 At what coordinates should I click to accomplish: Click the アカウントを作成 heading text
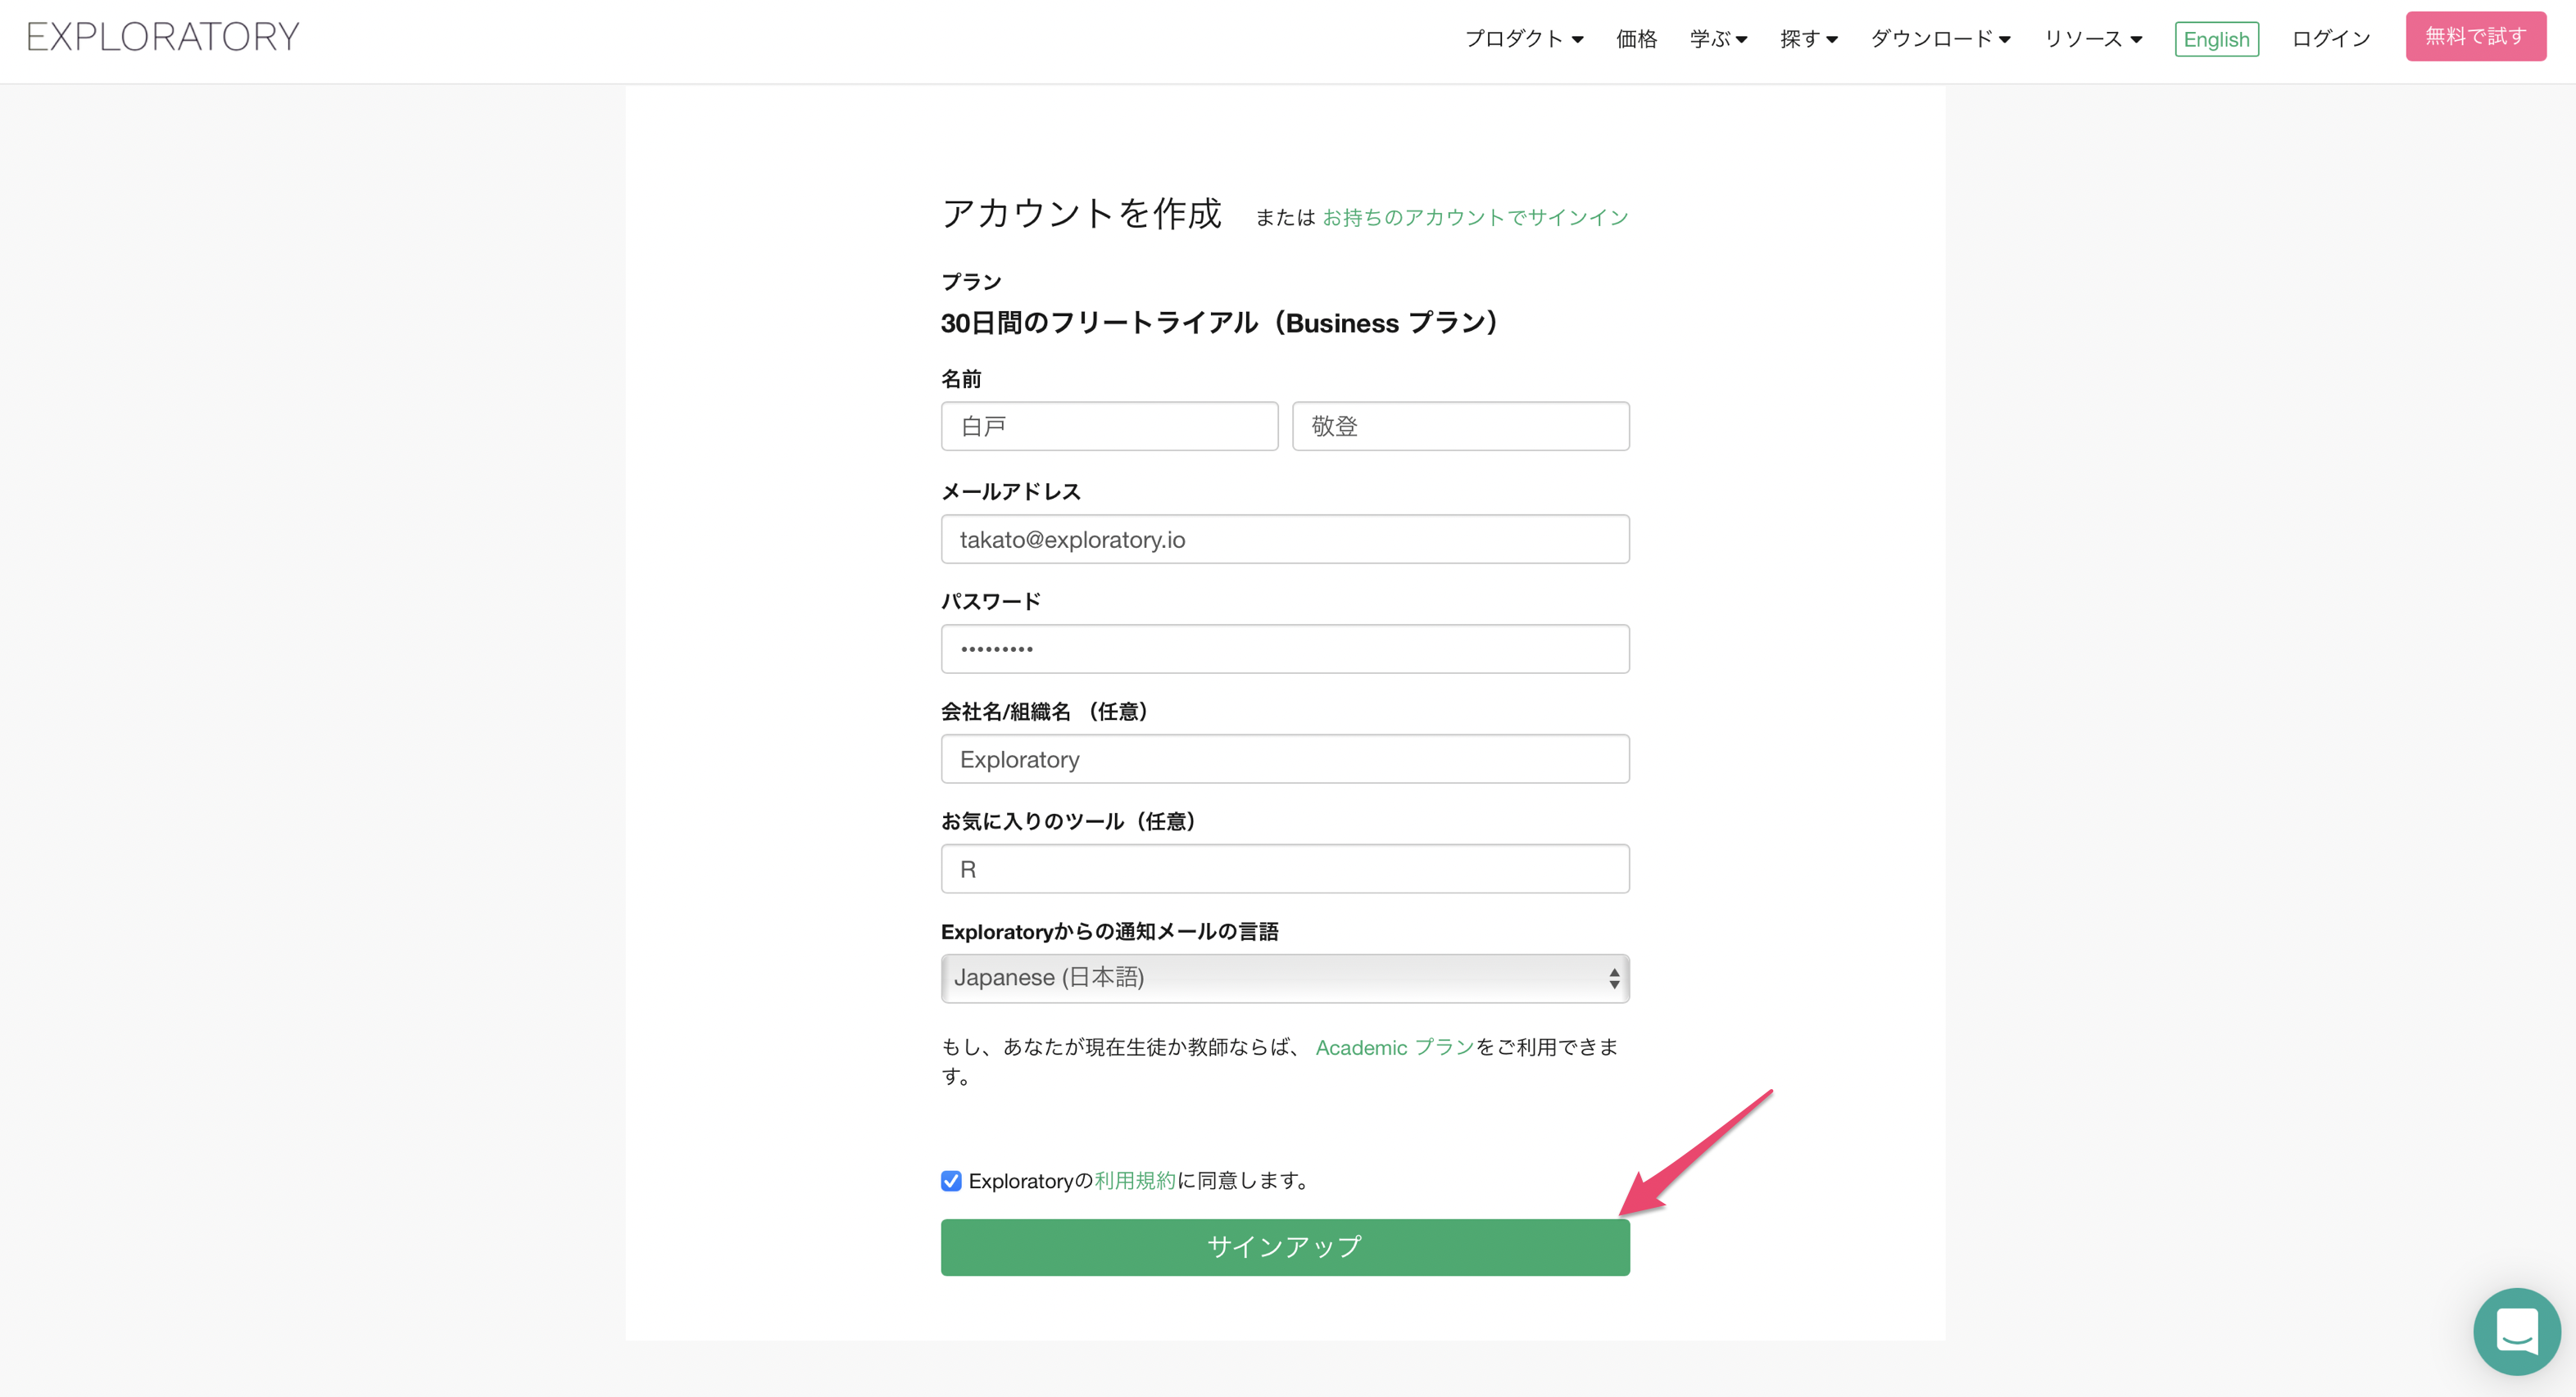click(x=1081, y=213)
